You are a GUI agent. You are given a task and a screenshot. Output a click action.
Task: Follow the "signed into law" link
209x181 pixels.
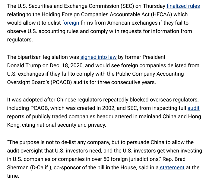(x=98, y=57)
